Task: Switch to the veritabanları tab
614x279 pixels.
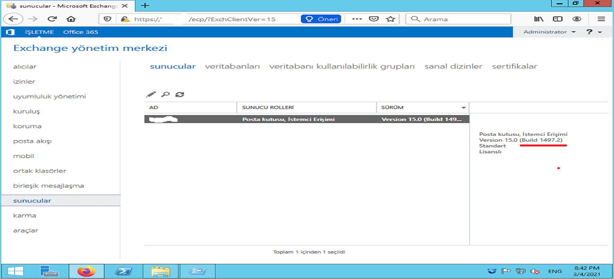Action: coord(232,66)
